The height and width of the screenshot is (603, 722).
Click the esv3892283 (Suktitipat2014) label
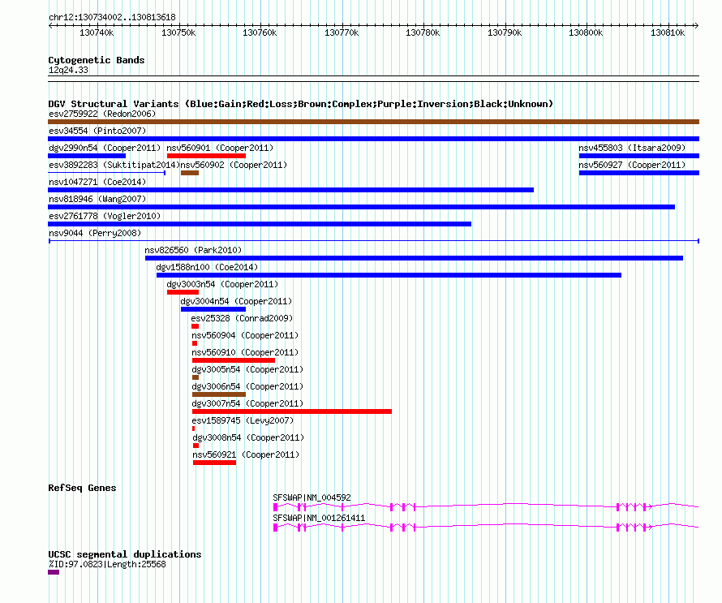[114, 165]
